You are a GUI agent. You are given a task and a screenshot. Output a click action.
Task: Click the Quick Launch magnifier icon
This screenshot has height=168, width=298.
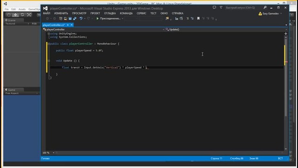coord(265,7)
